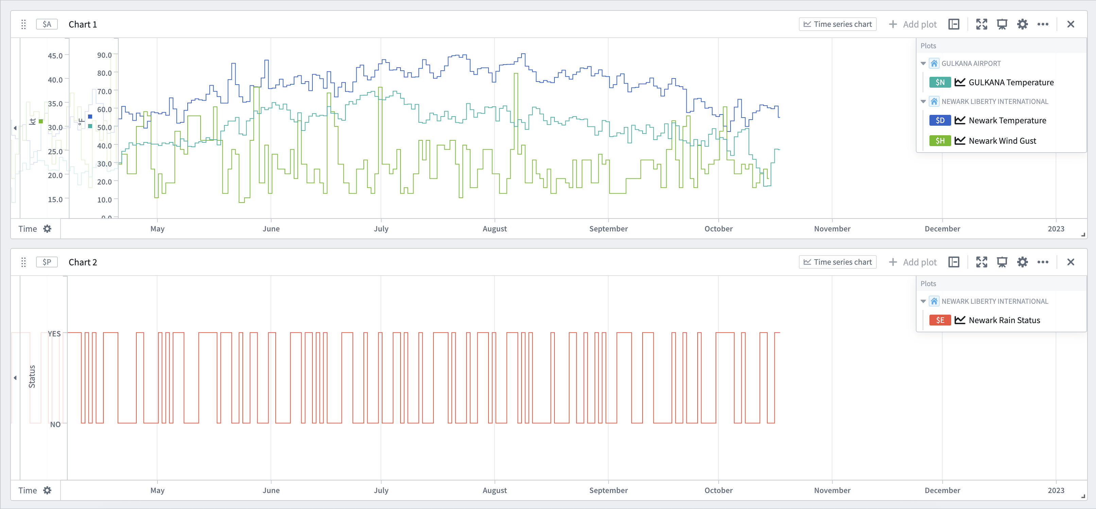Toggle the split panel layout icon on Chart 2
The width and height of the screenshot is (1096, 509).
[954, 262]
